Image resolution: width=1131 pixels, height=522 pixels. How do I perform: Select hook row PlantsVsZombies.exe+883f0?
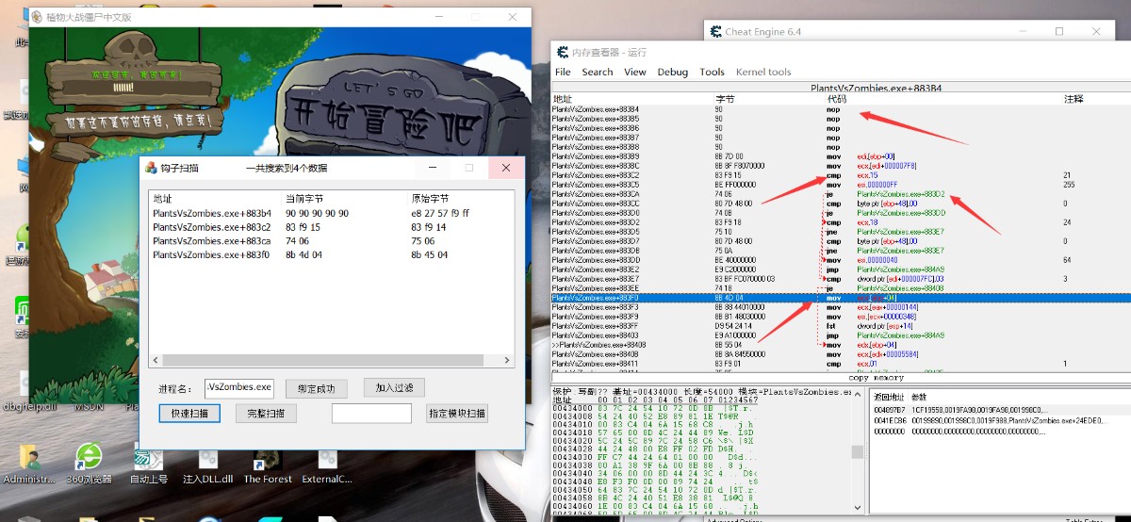(330, 254)
